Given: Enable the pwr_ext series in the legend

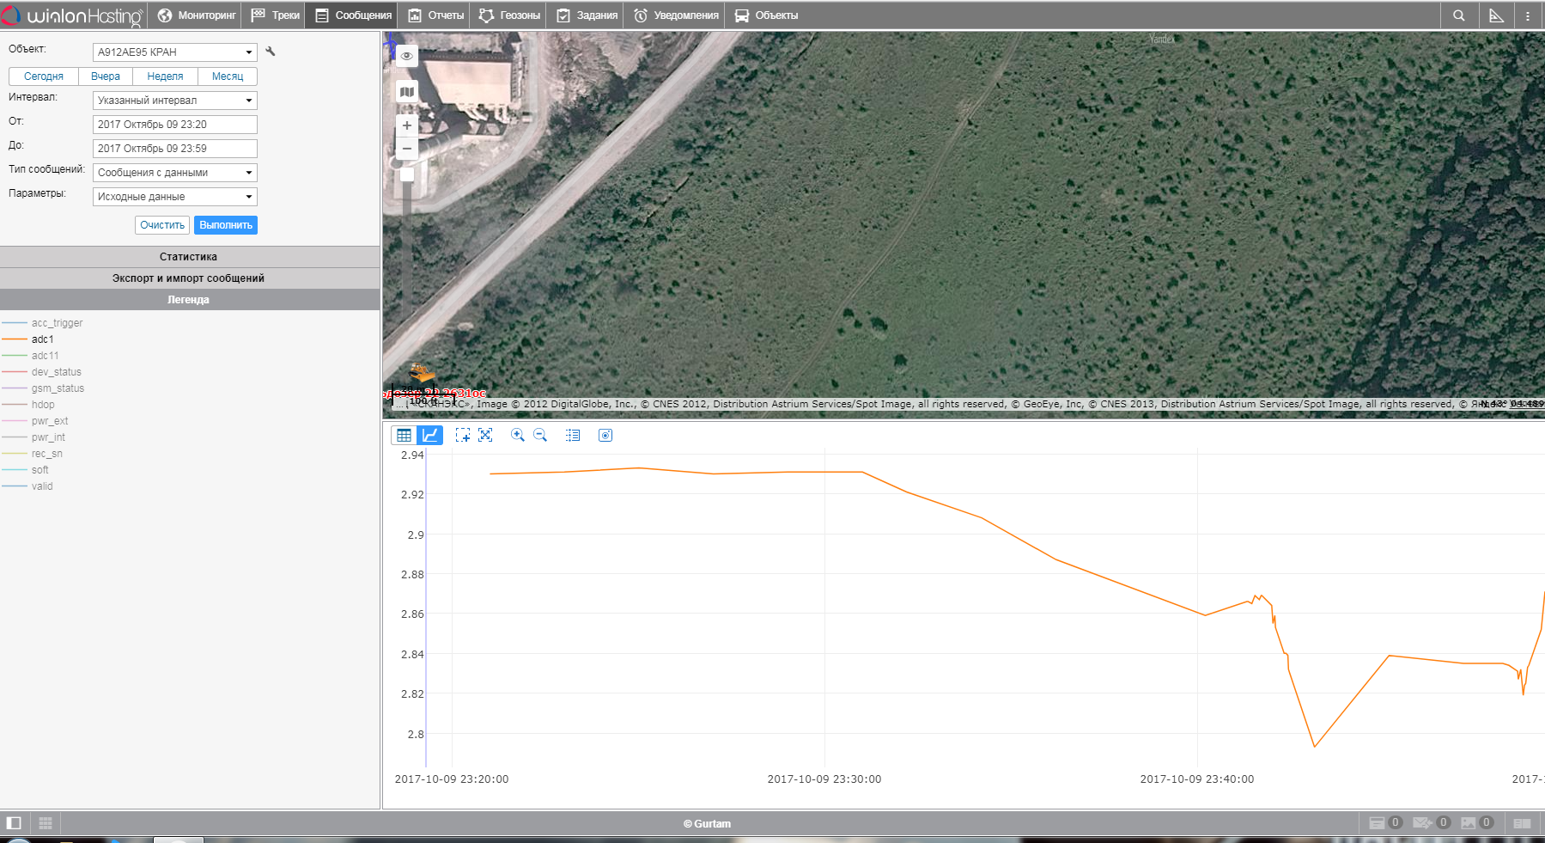Looking at the screenshot, I should 49,421.
